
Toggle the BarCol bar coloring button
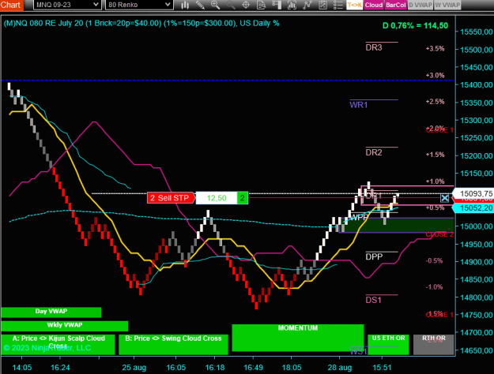pos(396,5)
